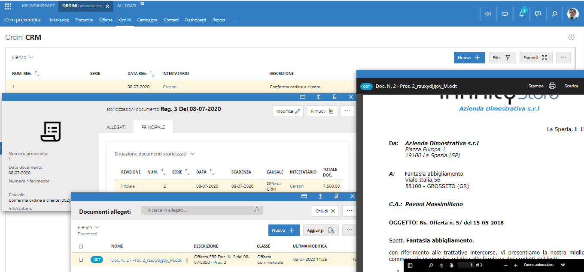Click the Nuovo button in Documenti allegati
The height and width of the screenshot is (272, 584).
click(x=284, y=230)
